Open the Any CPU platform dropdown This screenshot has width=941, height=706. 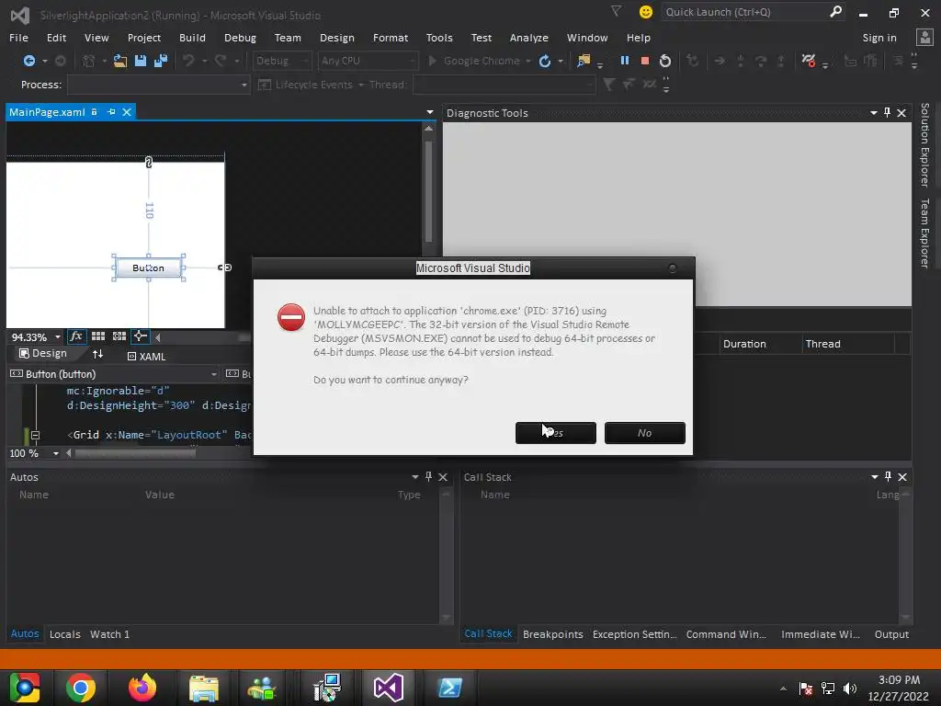[368, 61]
